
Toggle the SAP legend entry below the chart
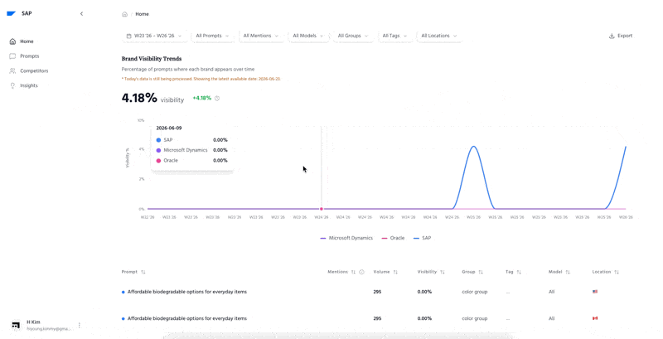[x=423, y=238]
